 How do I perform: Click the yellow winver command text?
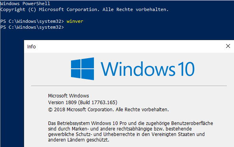click(75, 21)
